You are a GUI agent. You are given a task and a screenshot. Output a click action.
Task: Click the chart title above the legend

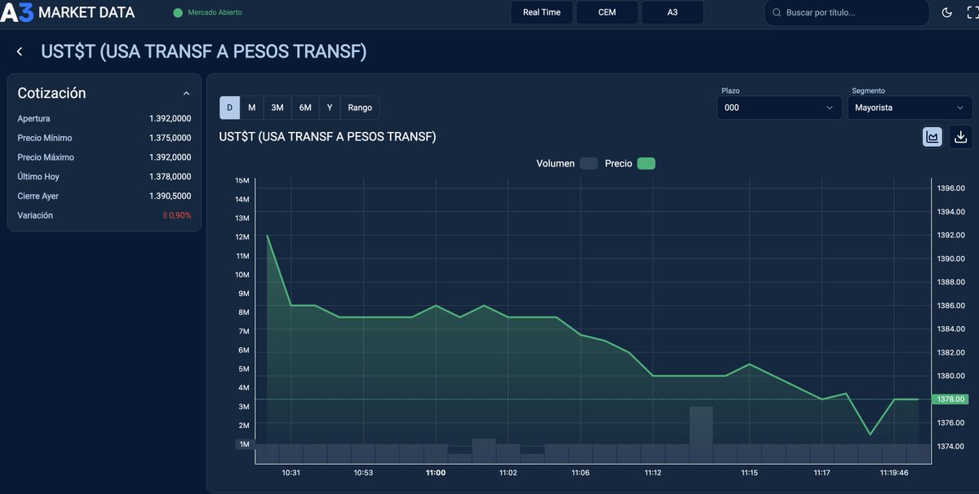(328, 137)
